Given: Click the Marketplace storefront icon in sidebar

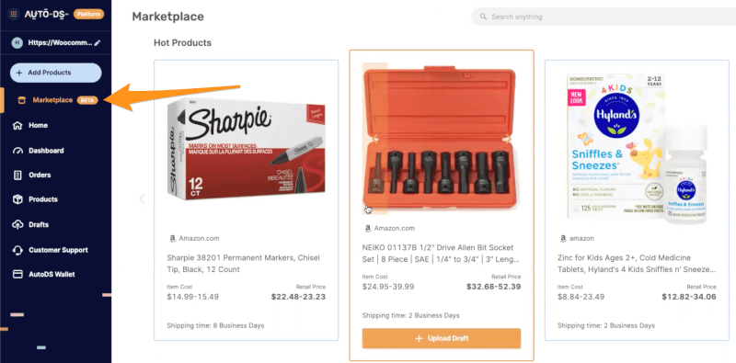Looking at the screenshot, I should [x=20, y=100].
